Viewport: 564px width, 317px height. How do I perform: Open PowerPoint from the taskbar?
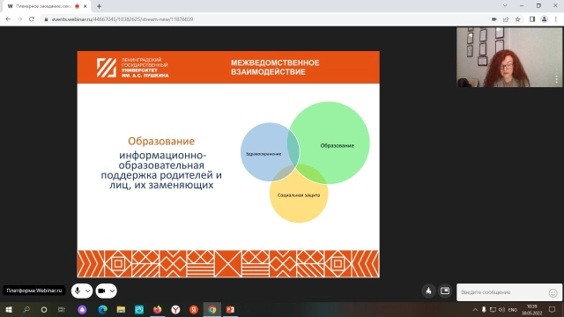(x=230, y=309)
